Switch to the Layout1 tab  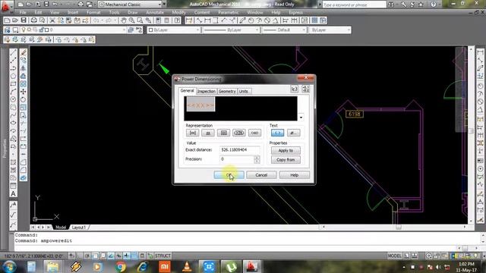78,227
